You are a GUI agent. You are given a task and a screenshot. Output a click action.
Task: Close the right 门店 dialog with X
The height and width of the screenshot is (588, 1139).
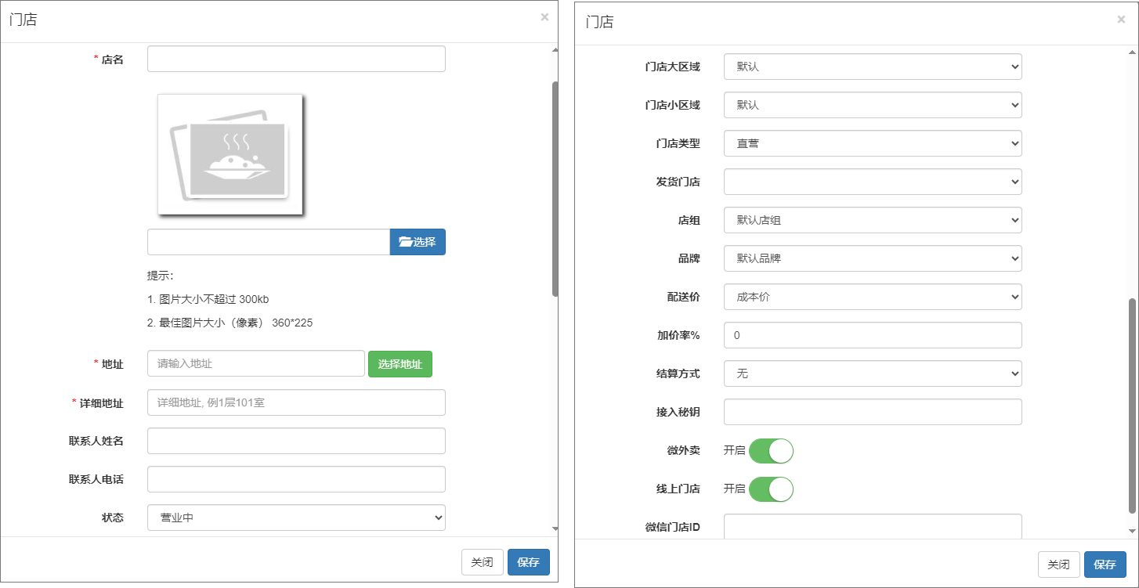pos(1121,20)
